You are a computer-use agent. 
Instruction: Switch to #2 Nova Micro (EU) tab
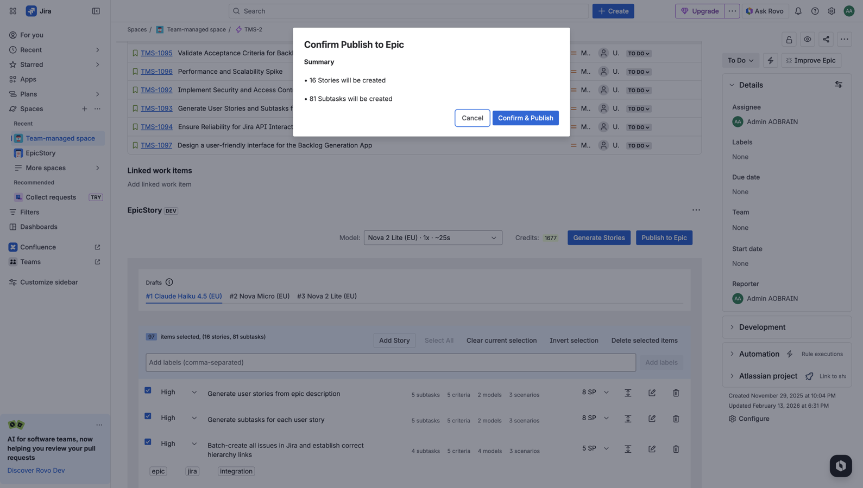coord(259,296)
